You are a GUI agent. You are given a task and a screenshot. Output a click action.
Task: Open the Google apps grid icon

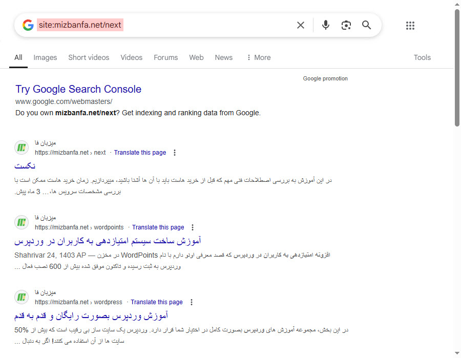pyautogui.click(x=410, y=26)
